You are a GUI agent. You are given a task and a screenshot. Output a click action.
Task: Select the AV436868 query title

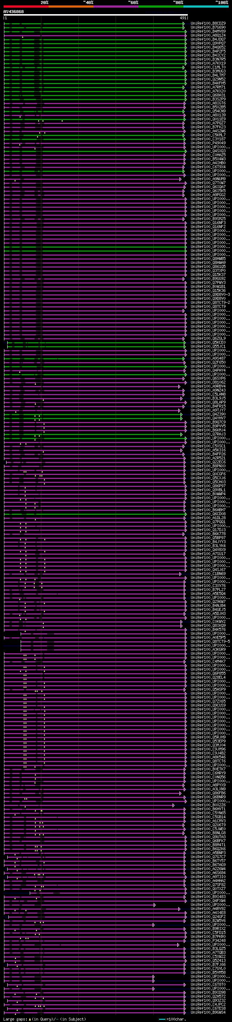point(13,12)
